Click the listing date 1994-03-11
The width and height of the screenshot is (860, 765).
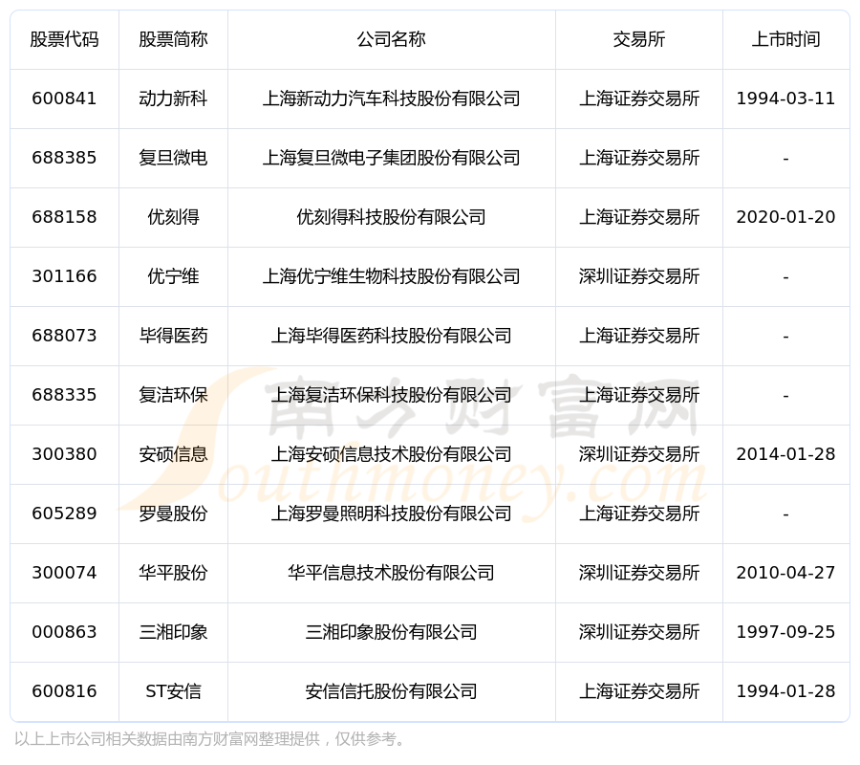tap(785, 98)
